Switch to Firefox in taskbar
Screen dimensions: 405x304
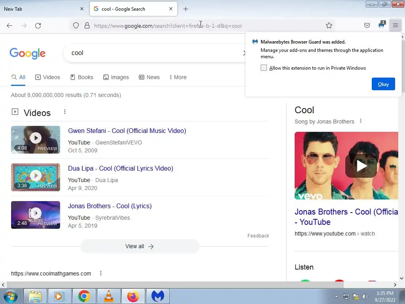(x=133, y=296)
